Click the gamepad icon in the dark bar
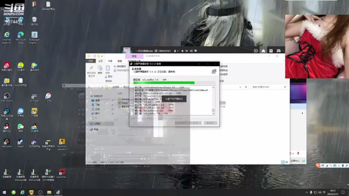Image resolution: width=349 pixels, height=196 pixels. point(278,51)
